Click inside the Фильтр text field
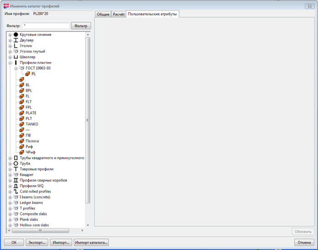This screenshot has width=318, height=250. click(x=46, y=26)
